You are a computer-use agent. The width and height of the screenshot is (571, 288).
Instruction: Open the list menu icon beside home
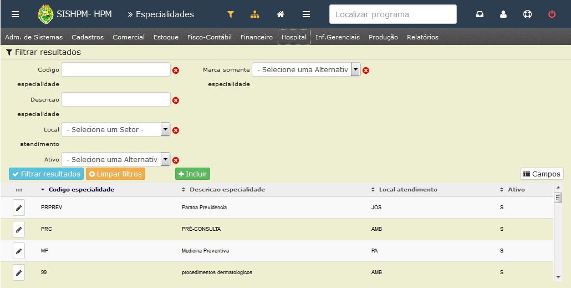tap(306, 14)
